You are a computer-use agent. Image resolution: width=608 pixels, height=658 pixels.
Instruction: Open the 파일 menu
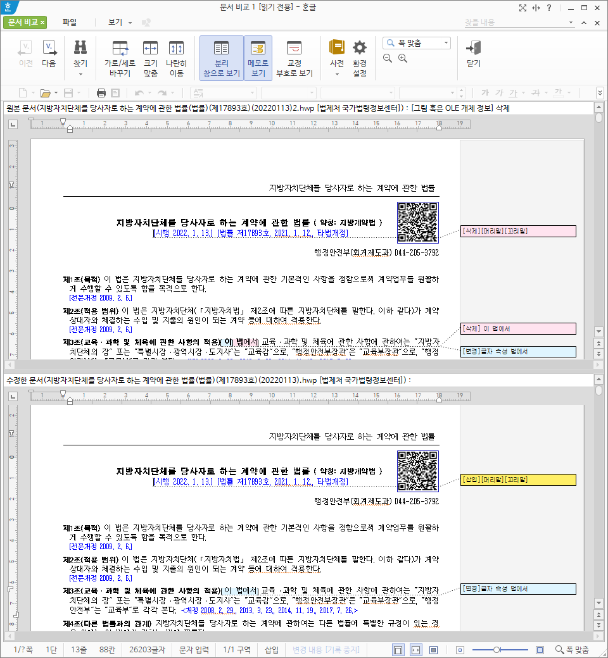click(69, 22)
